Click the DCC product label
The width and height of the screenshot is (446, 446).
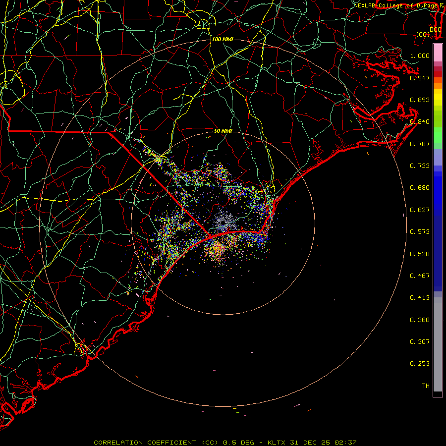(435, 30)
